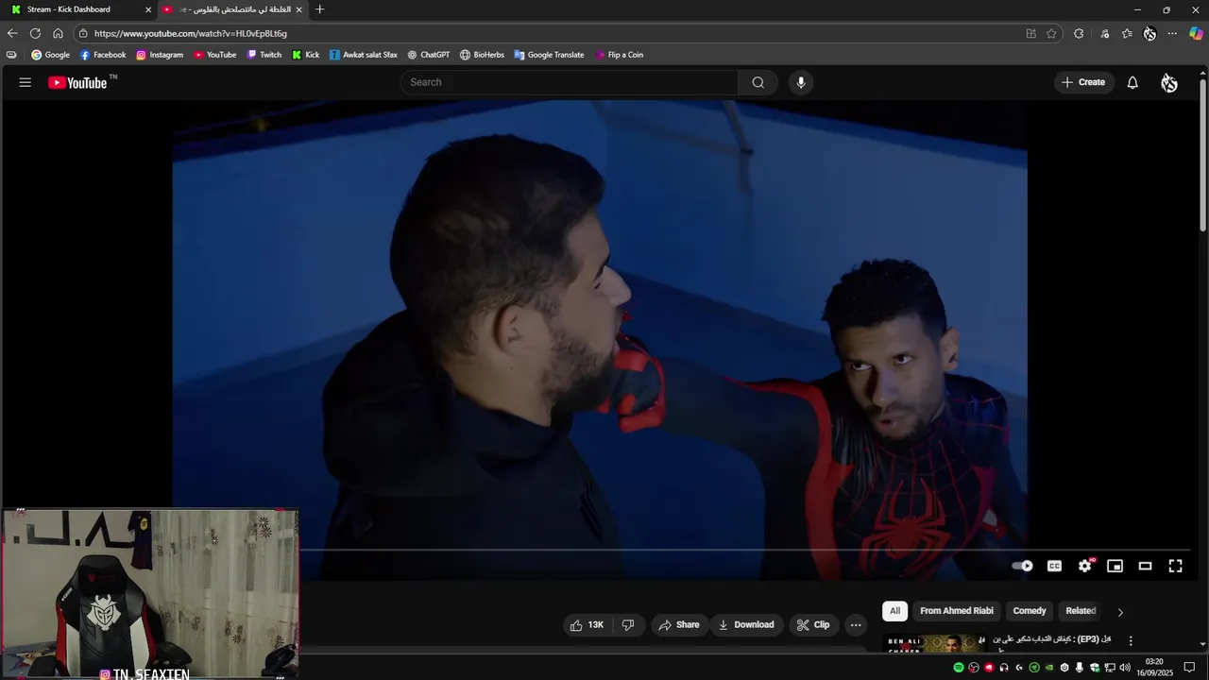Open Windows notification center icon
Screen dimensions: 1209x680
(x=1190, y=668)
